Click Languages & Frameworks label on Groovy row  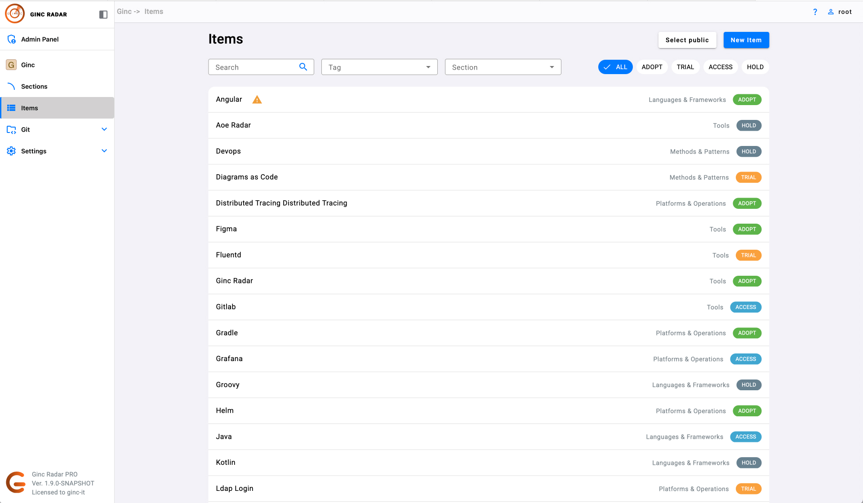pyautogui.click(x=691, y=385)
